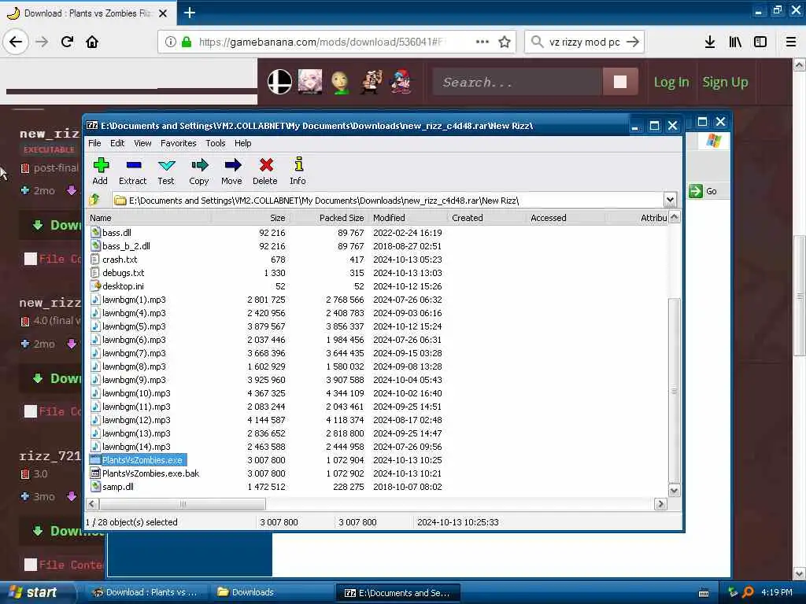Click the Smash Bros game icon

click(x=279, y=82)
